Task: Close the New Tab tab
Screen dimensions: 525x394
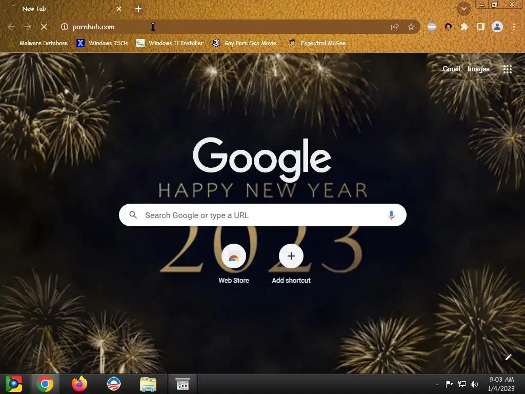Action: [x=119, y=9]
